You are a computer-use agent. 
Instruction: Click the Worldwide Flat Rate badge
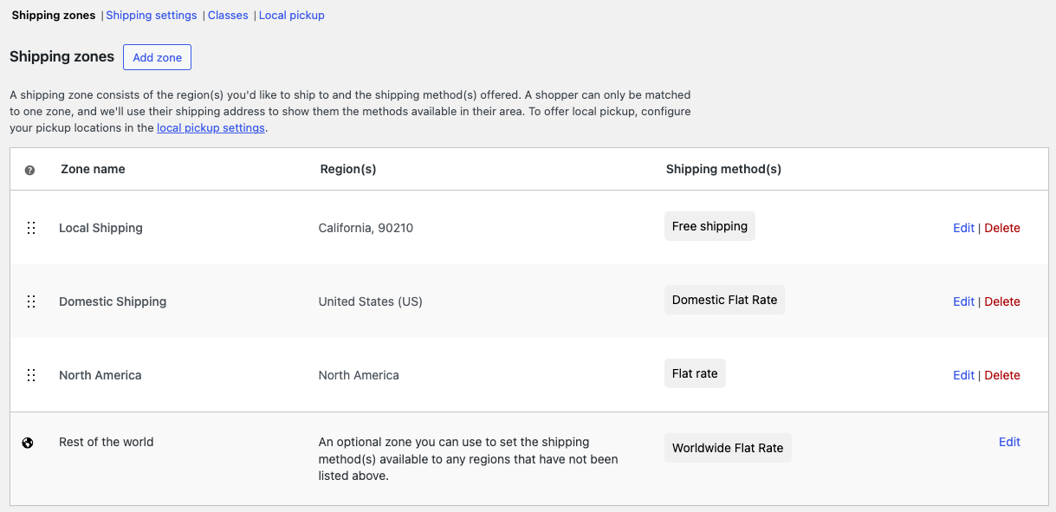727,448
